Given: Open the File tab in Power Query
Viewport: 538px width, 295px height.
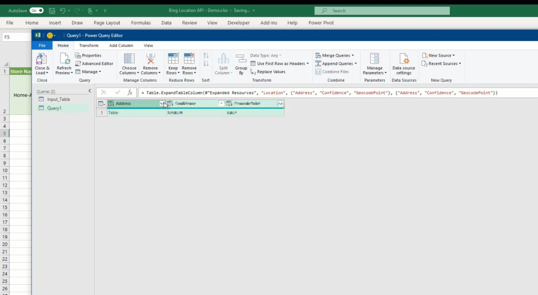Looking at the screenshot, I should (x=42, y=45).
